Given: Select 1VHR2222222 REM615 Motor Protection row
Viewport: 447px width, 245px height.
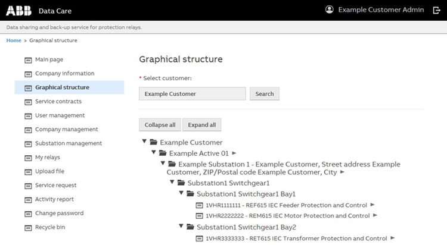Looking at the screenshot, I should [x=288, y=216].
